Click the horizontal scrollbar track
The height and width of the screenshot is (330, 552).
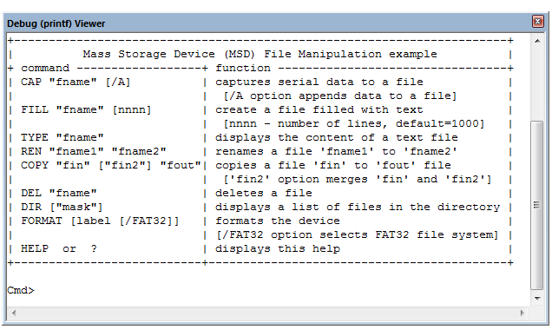(x=268, y=313)
